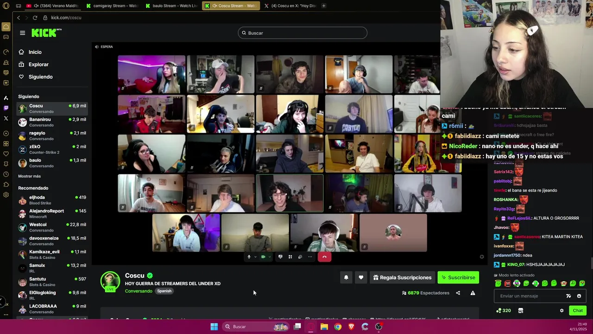Viewport: 593px width, 334px height.
Task: Open Westcol recommended channel
Action: [52, 227]
